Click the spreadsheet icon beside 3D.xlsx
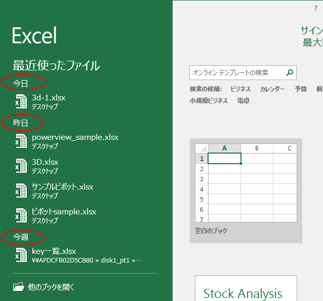The height and width of the screenshot is (301, 323). [x=21, y=166]
